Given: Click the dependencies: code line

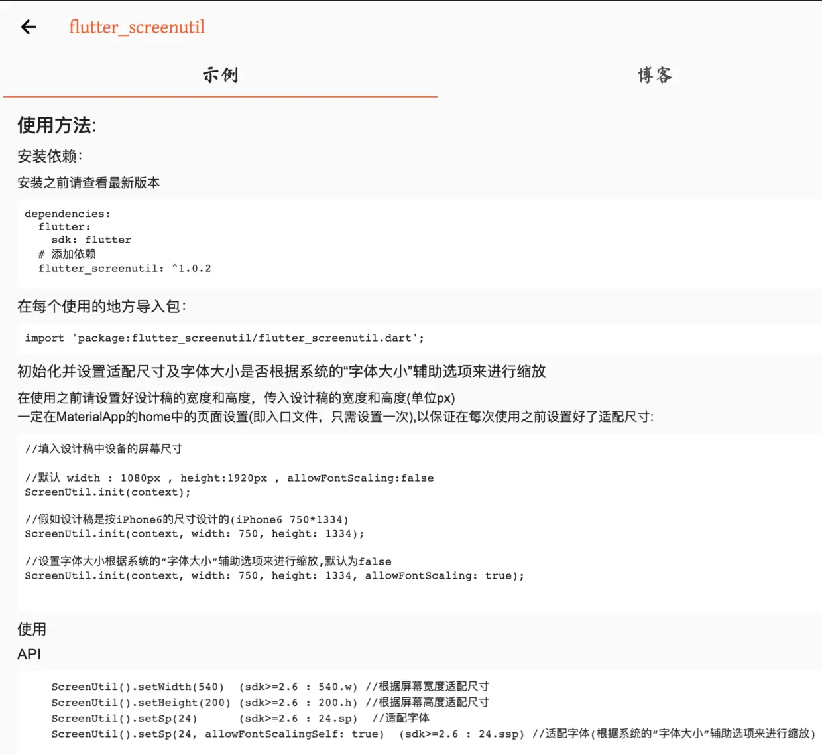Looking at the screenshot, I should tap(68, 214).
